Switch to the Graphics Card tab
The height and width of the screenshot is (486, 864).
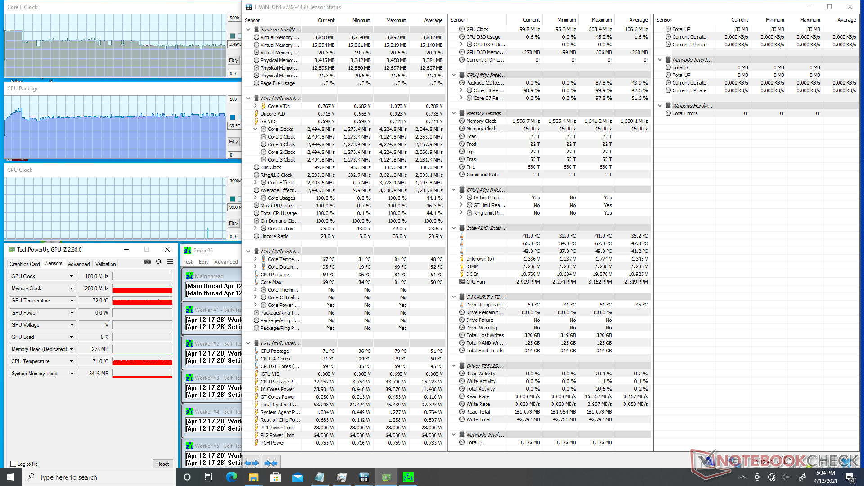pyautogui.click(x=25, y=264)
